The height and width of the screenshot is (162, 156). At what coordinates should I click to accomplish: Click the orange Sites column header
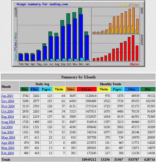pyautogui.click(x=71, y=89)
